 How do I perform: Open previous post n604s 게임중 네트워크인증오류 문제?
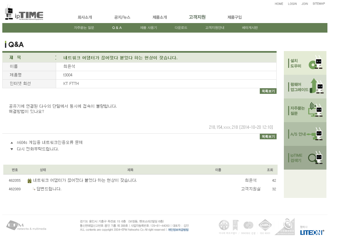(50, 143)
